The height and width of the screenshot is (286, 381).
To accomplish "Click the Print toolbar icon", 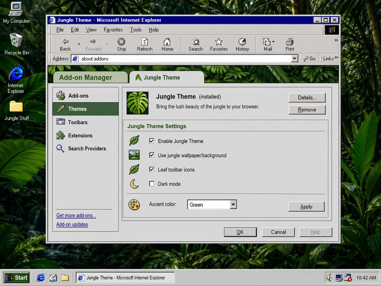I will (x=290, y=42).
